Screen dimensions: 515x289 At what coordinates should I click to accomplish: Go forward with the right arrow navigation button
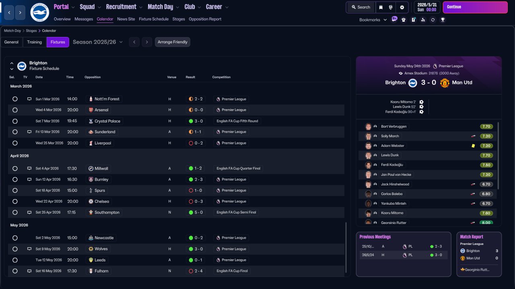point(21,13)
